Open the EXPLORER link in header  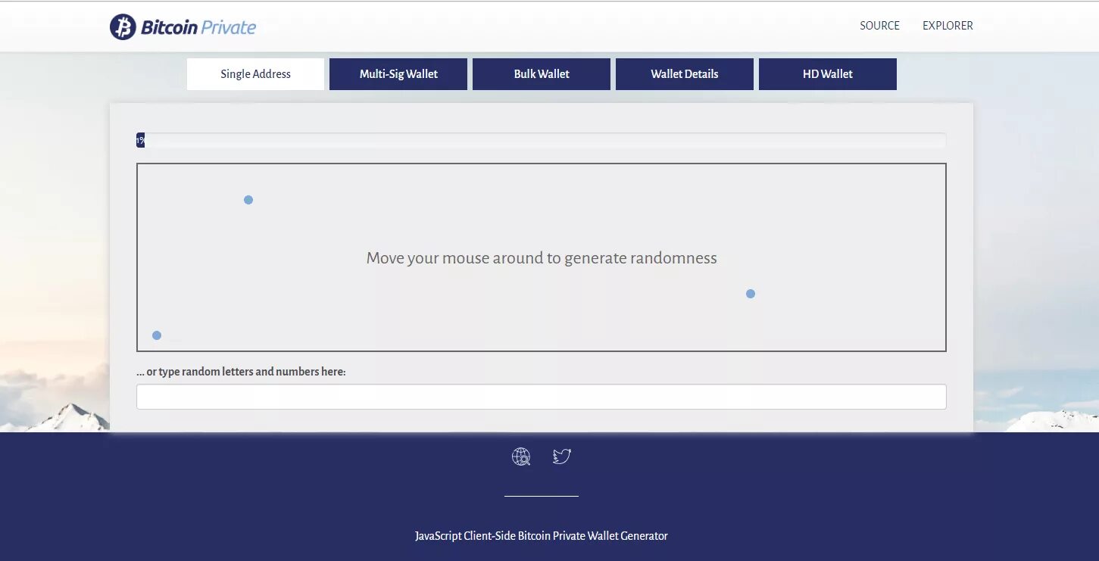point(948,26)
